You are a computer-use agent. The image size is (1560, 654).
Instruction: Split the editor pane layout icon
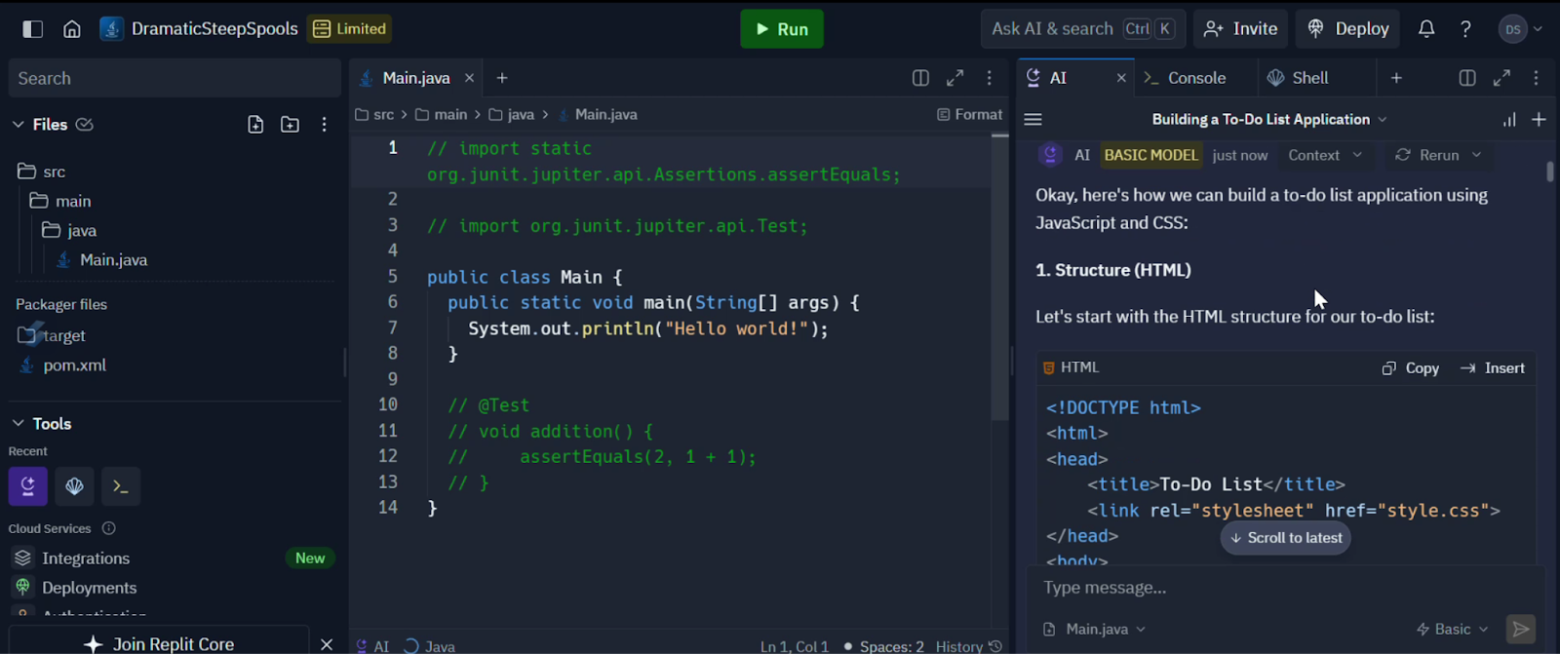920,78
